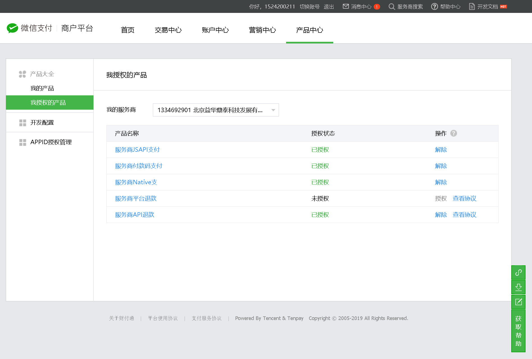
Task: Click the WeChat Pay logo icon
Action: pyautogui.click(x=12, y=28)
